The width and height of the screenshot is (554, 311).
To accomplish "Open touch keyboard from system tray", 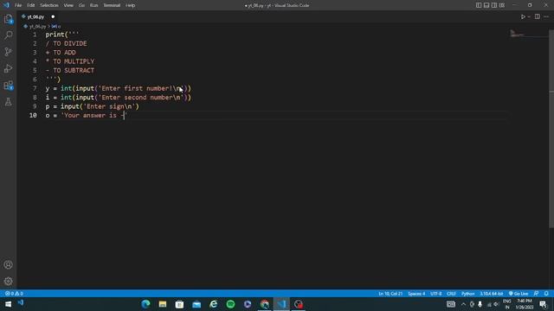I will pyautogui.click(x=450, y=304).
